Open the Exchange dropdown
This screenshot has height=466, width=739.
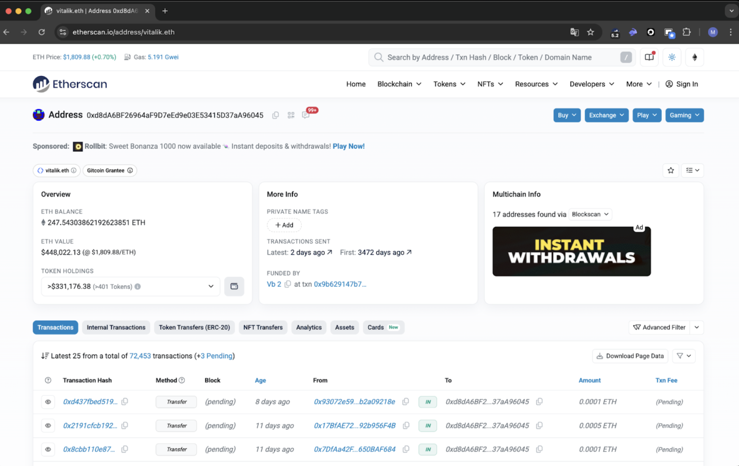(606, 115)
